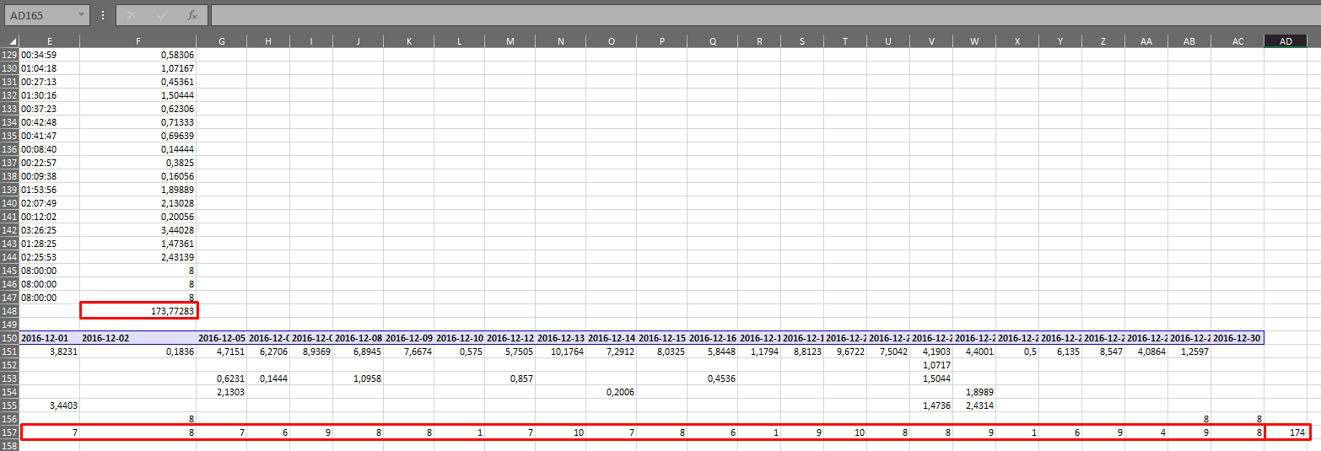Click inside the formula bar input area
This screenshot has width=1321, height=451.
point(759,15)
